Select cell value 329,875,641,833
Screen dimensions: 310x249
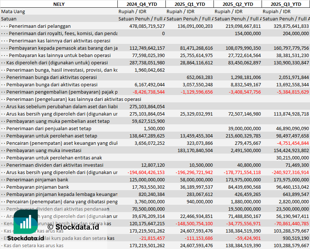point(291,26)
